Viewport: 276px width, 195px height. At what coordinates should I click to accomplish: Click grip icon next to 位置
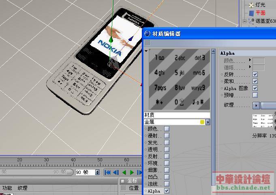[124, 188]
